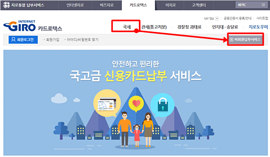
Task: Select 관세(통고처분) menu item
Action: [x=154, y=27]
